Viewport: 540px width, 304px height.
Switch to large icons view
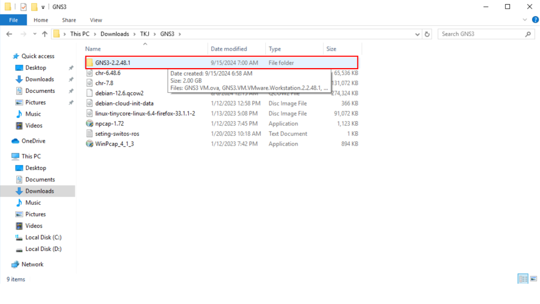(x=532, y=279)
